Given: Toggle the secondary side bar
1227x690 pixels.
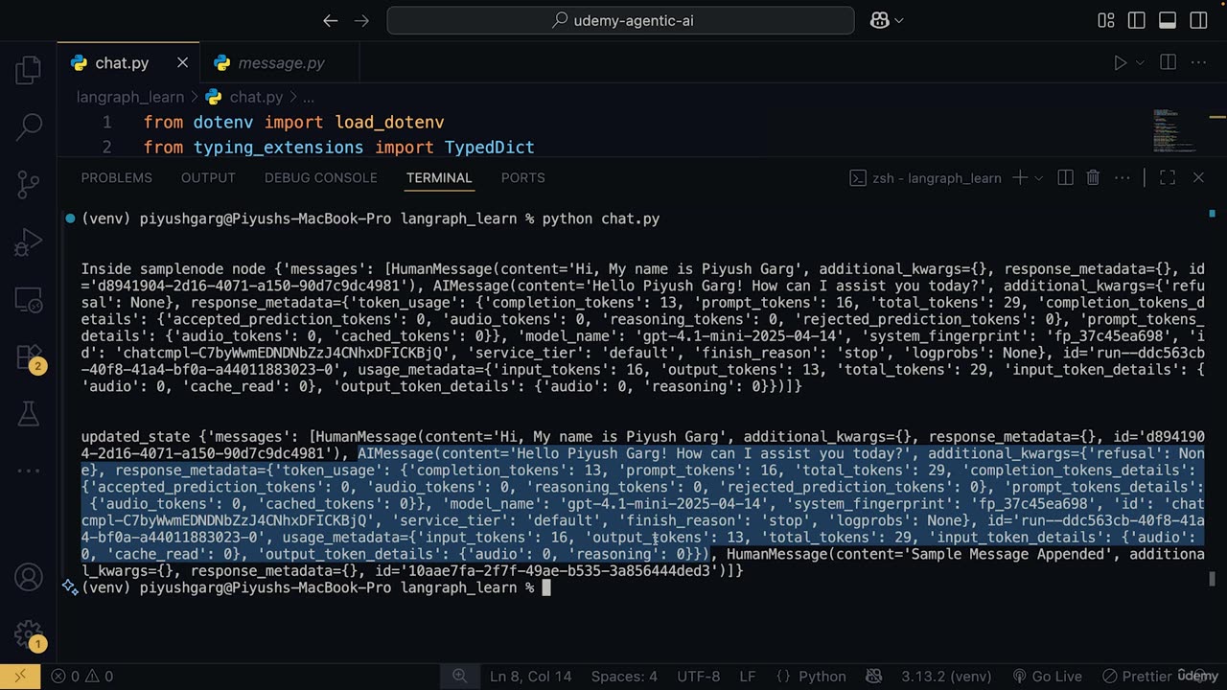Looking at the screenshot, I should [1198, 20].
